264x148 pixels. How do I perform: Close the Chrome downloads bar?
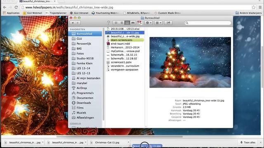tap(261, 142)
